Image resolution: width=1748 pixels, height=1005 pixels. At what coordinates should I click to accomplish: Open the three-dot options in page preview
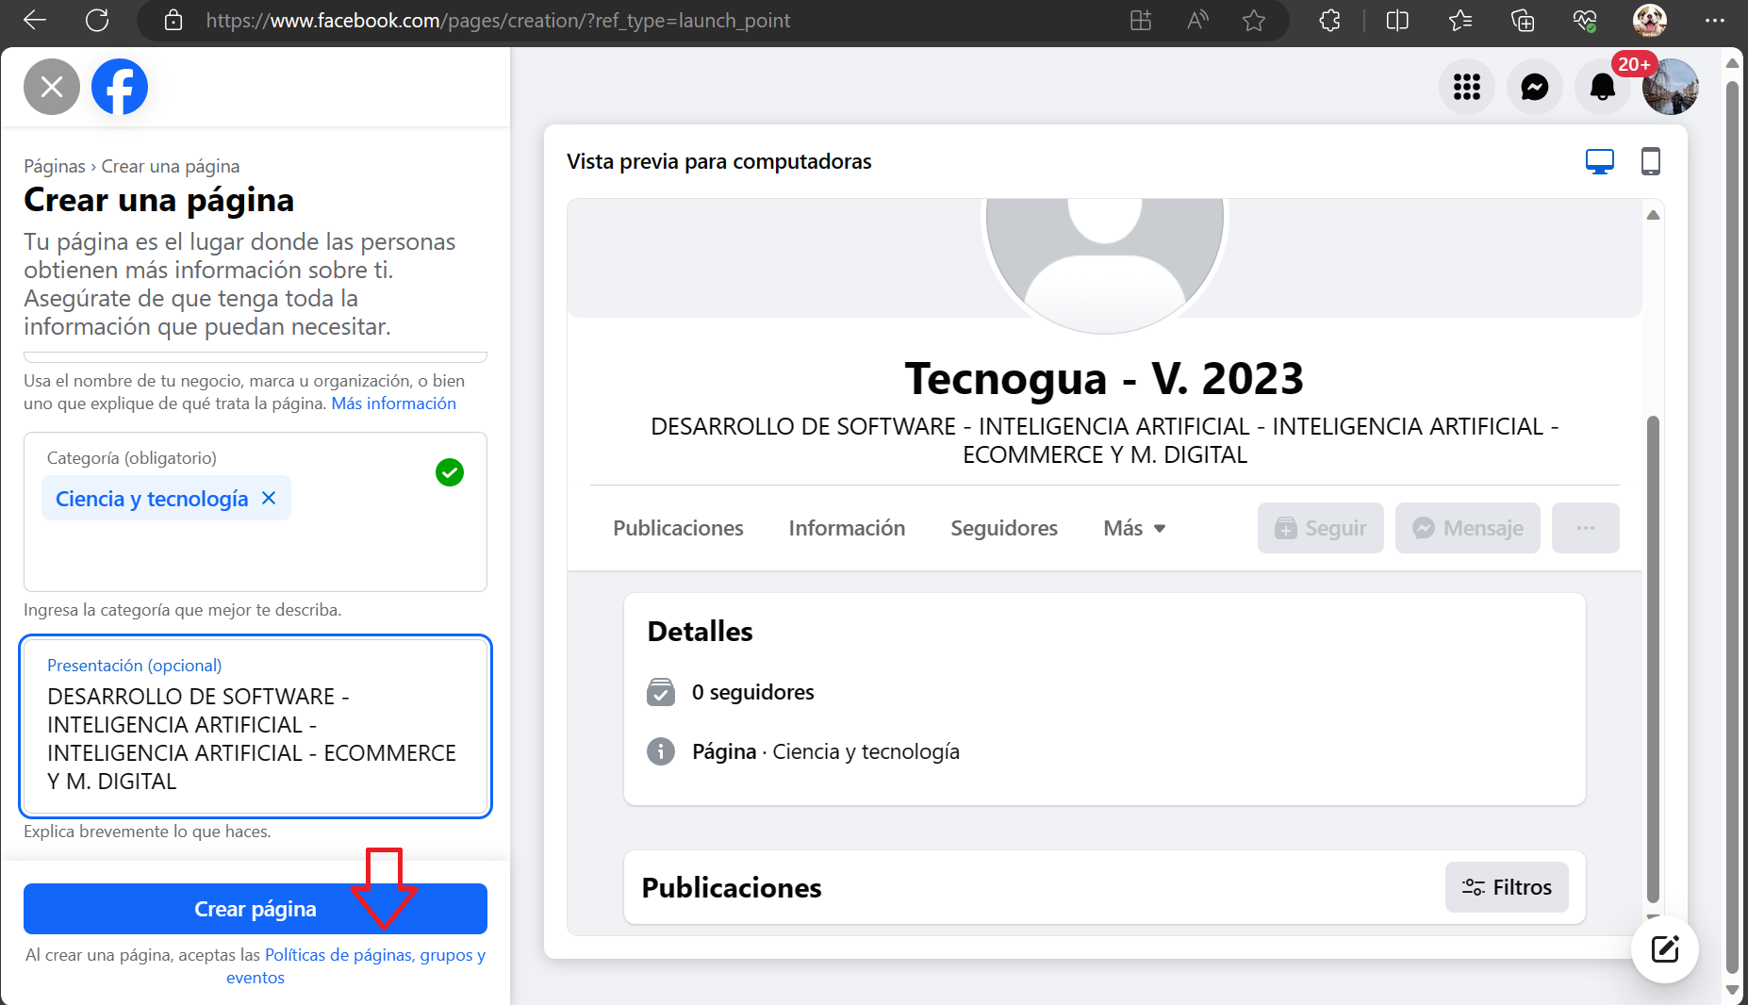(x=1585, y=528)
